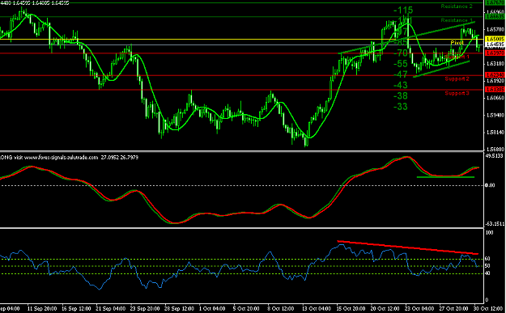Click the RSI scale value 60
Image resolution: width=506 pixels, height=313 pixels.
[x=487, y=259]
